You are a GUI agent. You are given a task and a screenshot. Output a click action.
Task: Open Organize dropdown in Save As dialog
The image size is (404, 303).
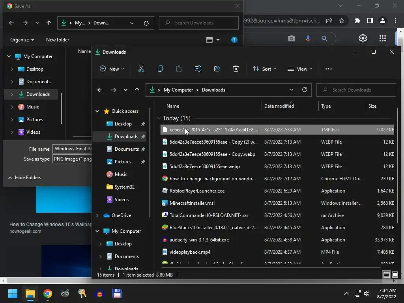(x=22, y=40)
